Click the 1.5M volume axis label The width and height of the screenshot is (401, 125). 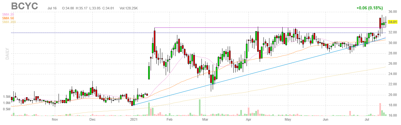pos(6,97)
